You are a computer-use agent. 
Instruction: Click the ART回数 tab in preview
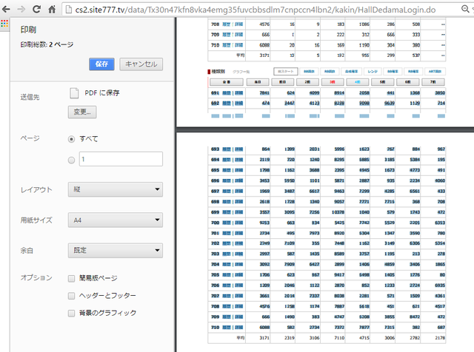[x=435, y=72]
